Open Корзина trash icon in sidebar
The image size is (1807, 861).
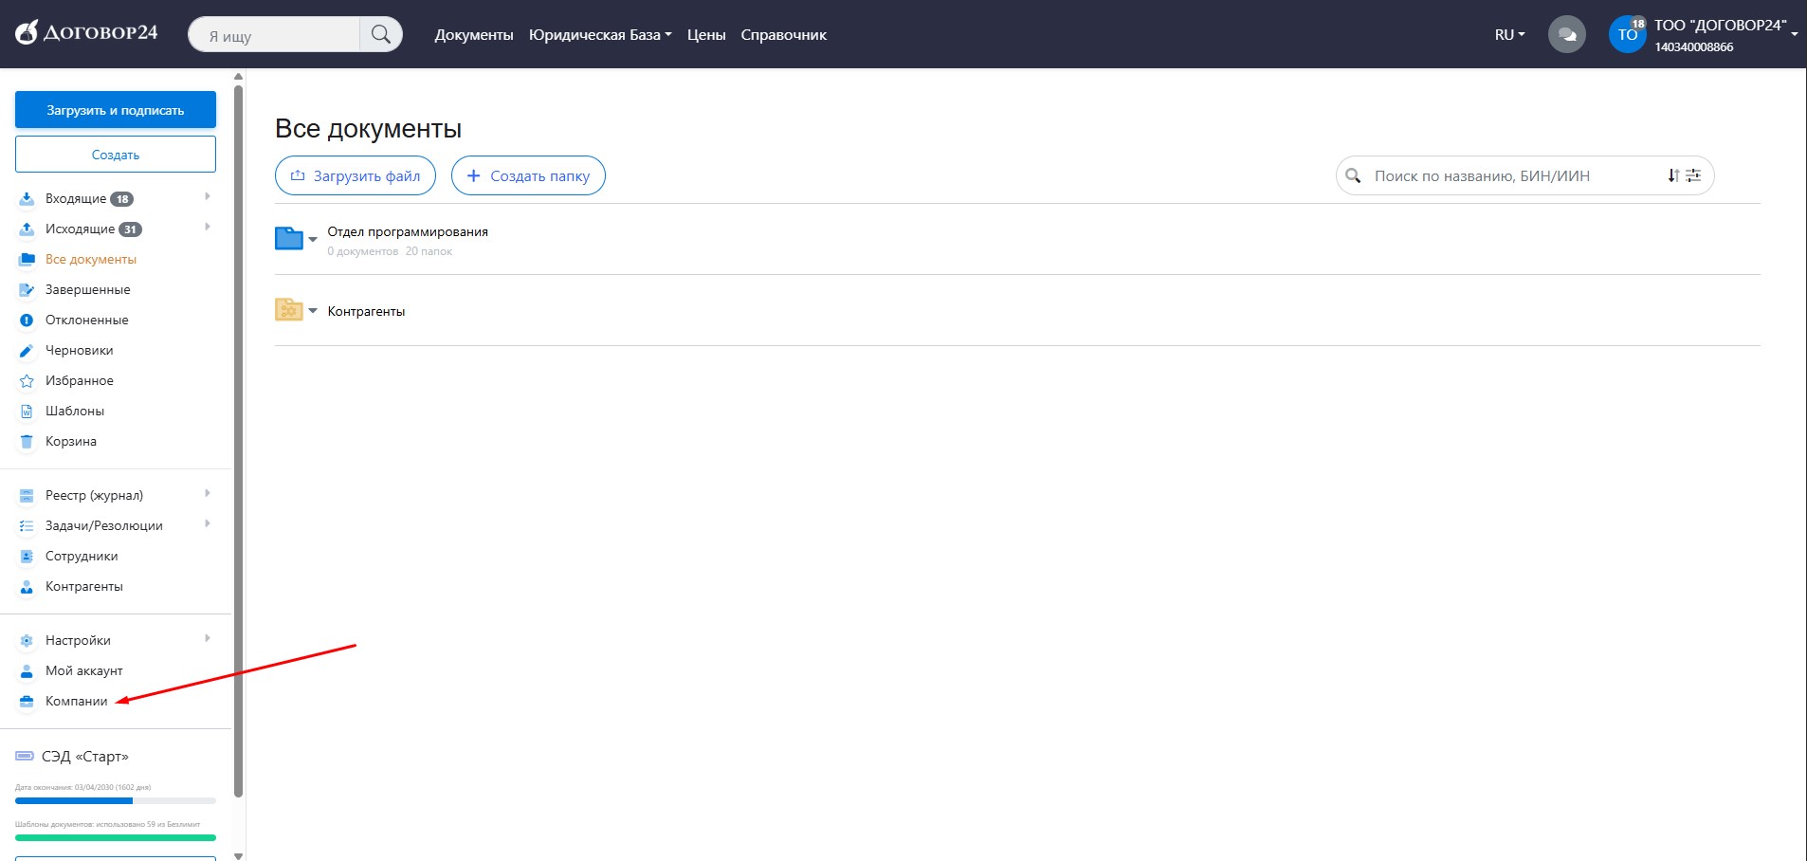pyautogui.click(x=27, y=442)
